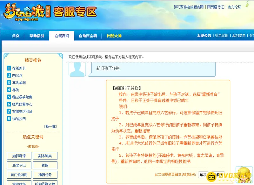Select the 物品找回 recommendation
This screenshot has width=254, height=185.
click(19, 119)
